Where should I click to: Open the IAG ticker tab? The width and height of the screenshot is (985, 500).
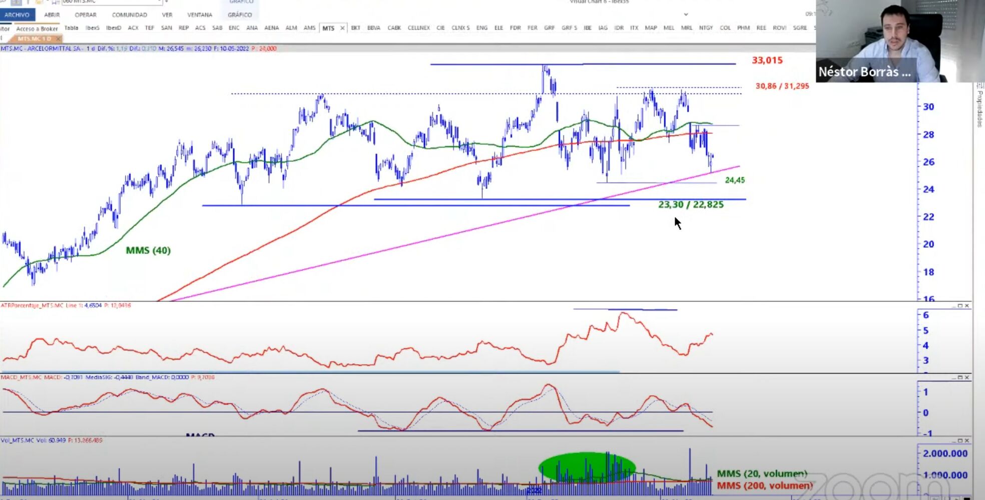click(603, 28)
